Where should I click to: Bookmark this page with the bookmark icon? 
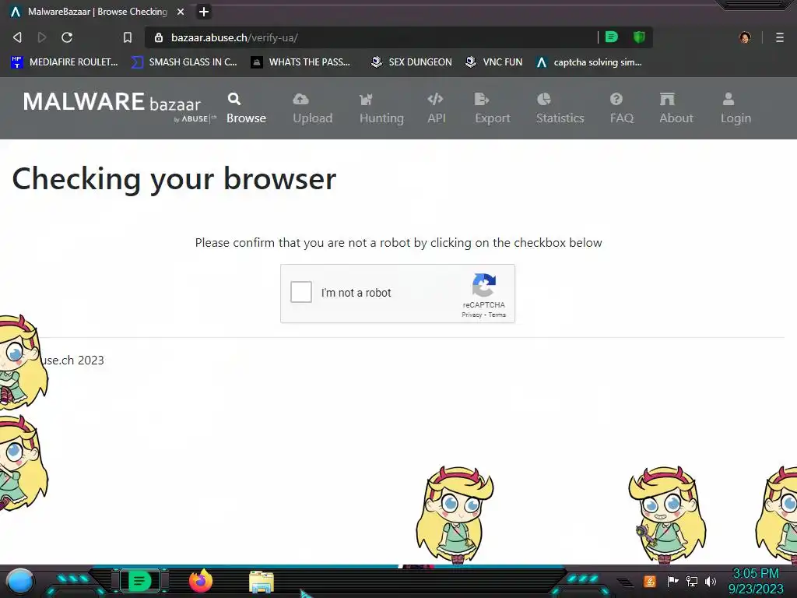(x=128, y=37)
